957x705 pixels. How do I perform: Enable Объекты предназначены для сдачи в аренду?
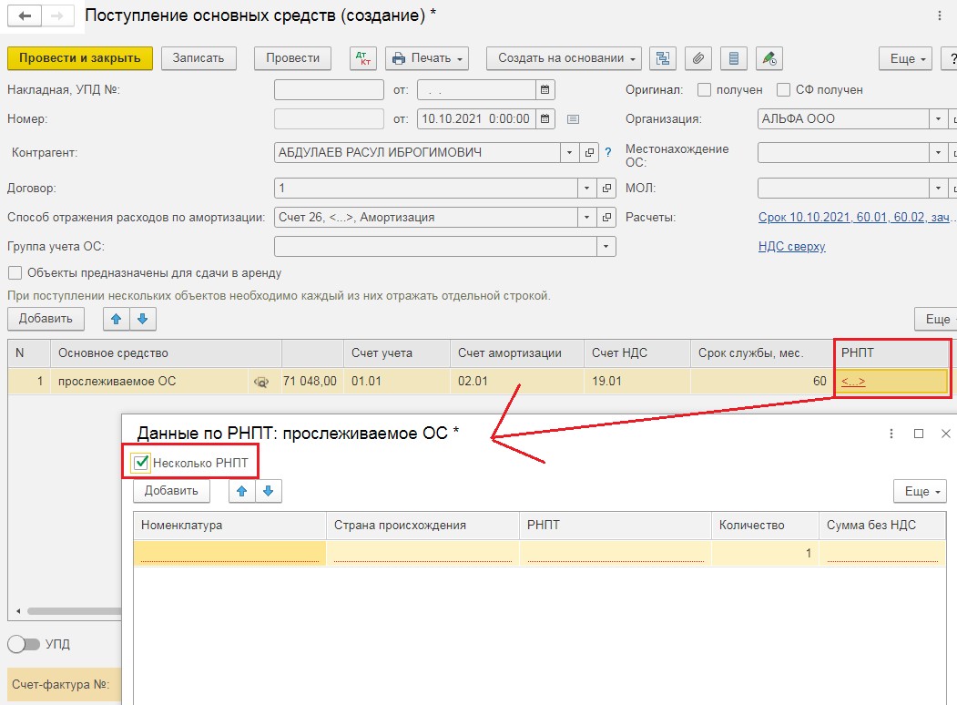click(x=15, y=273)
